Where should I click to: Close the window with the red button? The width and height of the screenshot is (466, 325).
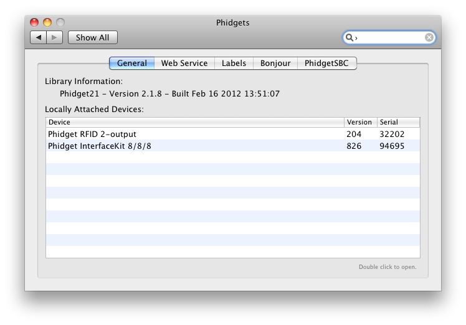pyautogui.click(x=34, y=22)
